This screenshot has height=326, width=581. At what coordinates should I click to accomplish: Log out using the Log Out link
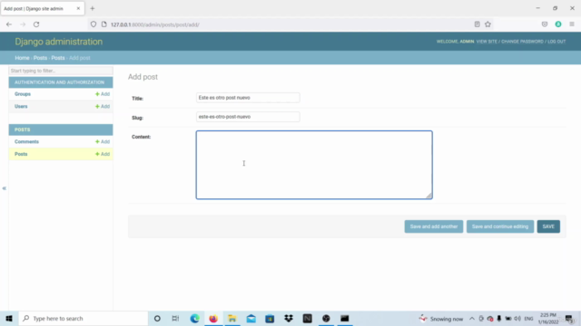pos(556,42)
